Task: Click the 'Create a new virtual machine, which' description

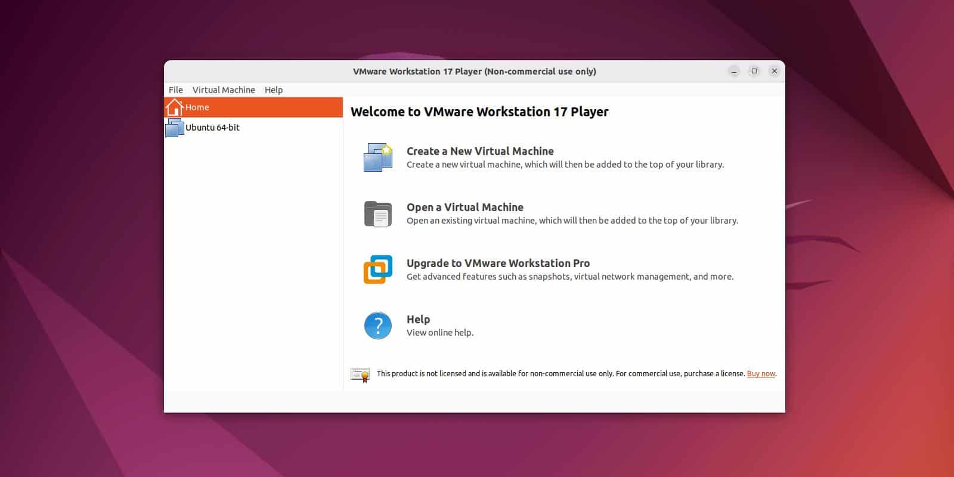Action: [x=565, y=165]
